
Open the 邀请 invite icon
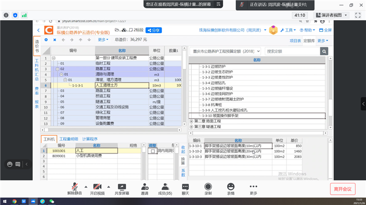144,189
